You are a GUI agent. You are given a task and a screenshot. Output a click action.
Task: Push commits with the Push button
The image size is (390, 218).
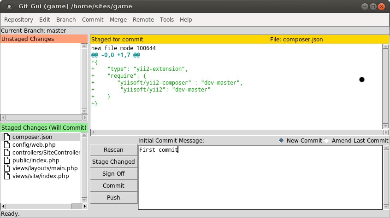113,198
